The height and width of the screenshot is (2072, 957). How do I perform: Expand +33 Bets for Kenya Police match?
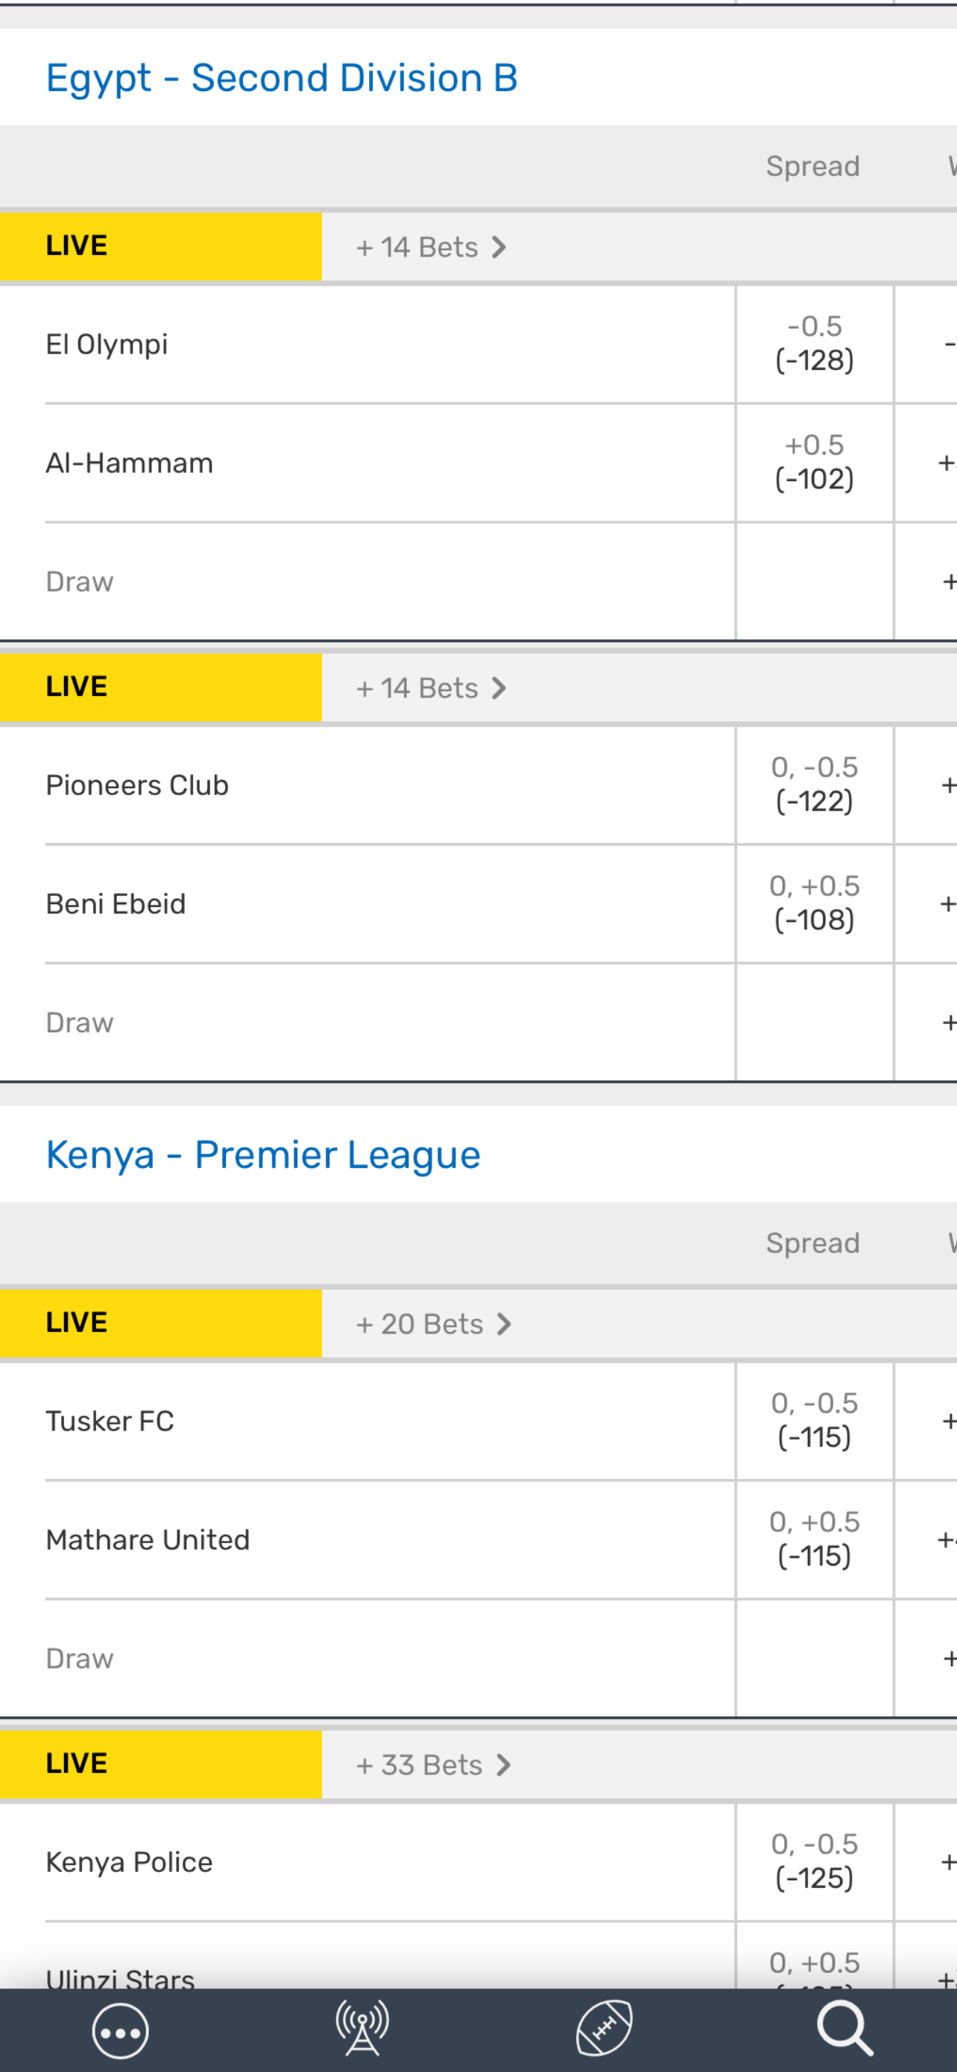[x=433, y=1765]
